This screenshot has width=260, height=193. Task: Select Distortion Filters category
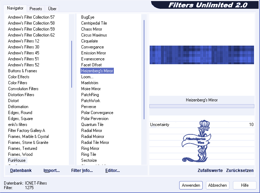point(21,95)
